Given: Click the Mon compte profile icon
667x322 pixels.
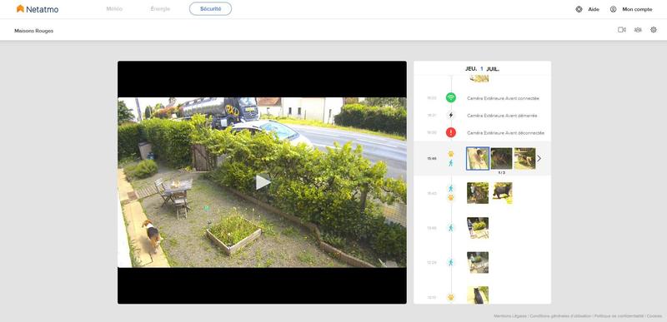Looking at the screenshot, I should pos(613,9).
